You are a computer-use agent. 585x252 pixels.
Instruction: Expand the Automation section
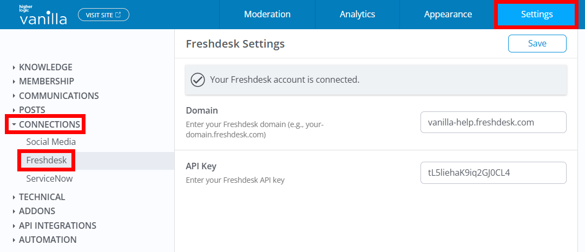[48, 240]
